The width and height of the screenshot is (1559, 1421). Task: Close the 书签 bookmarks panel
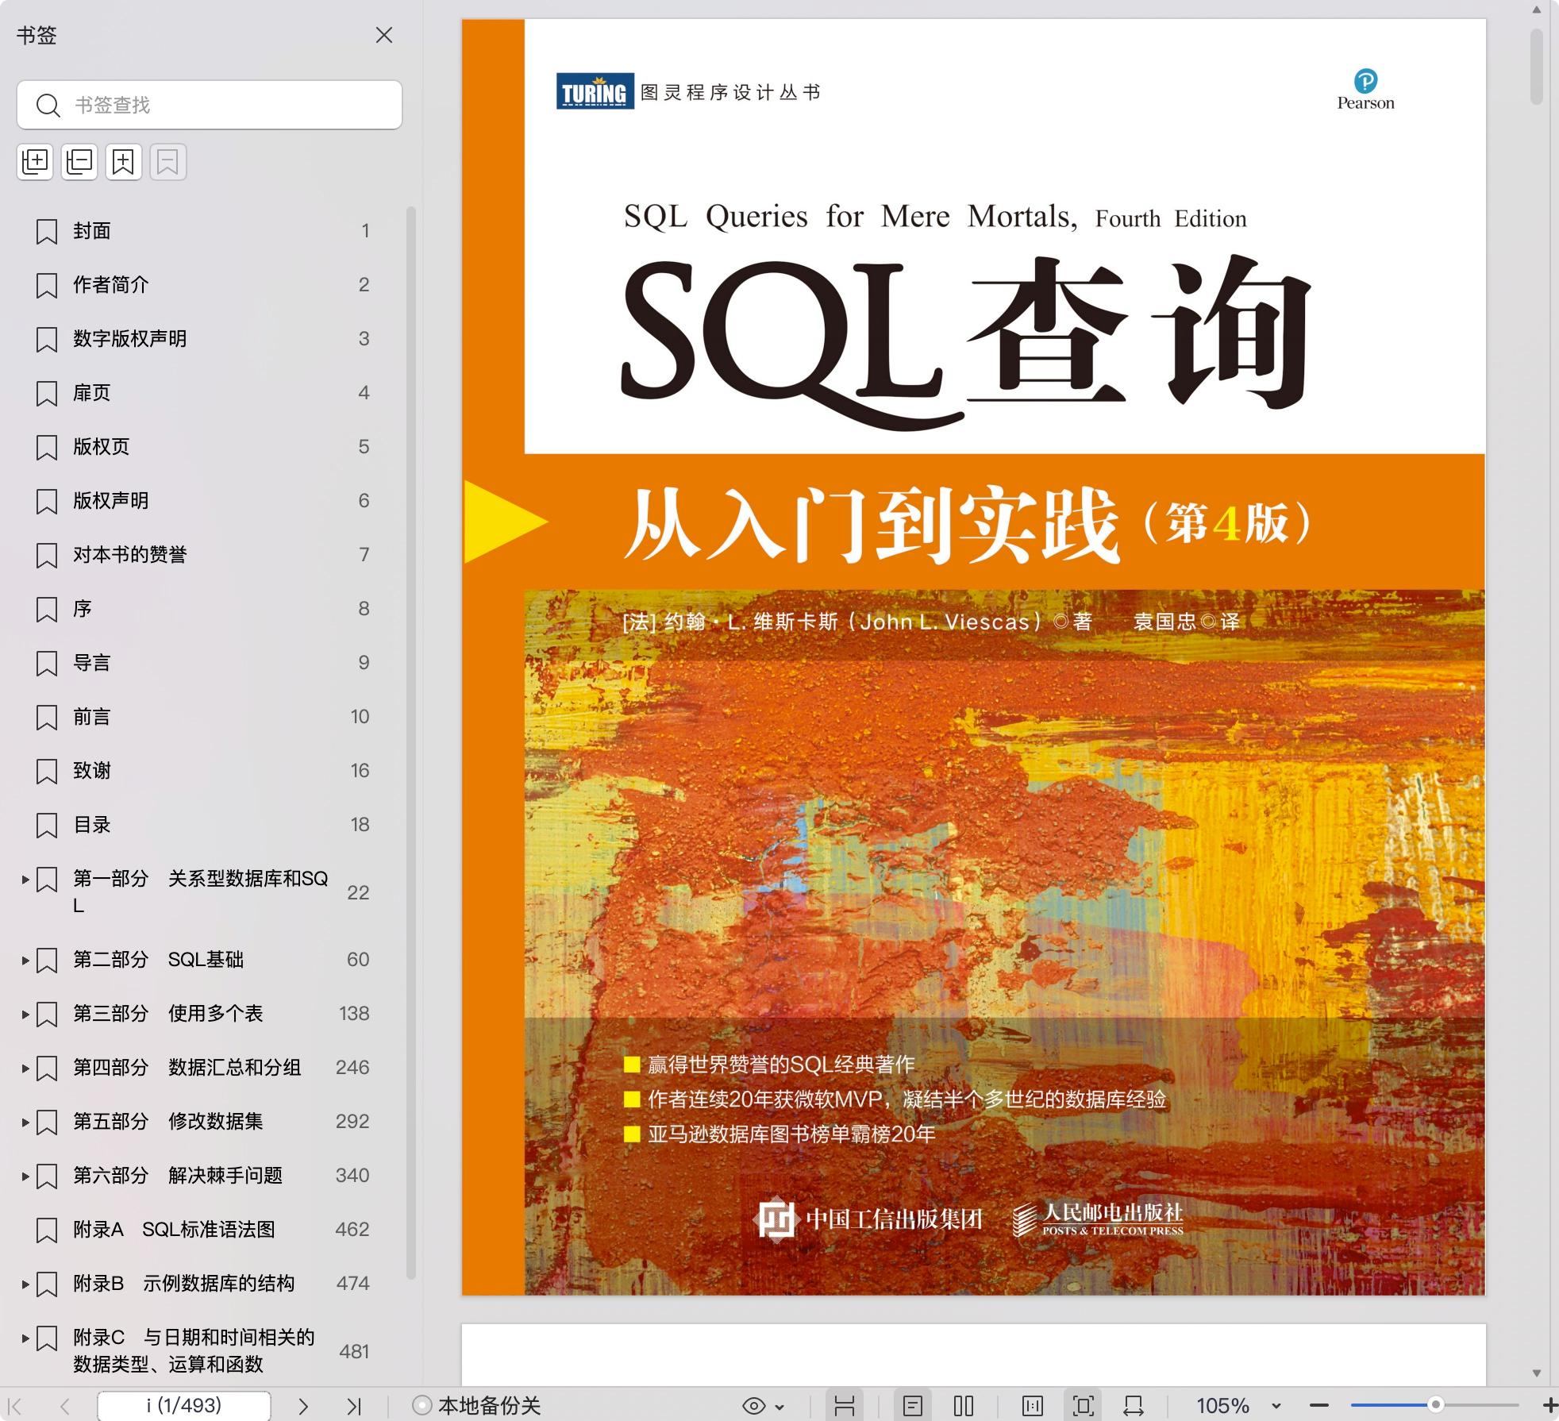point(384,35)
